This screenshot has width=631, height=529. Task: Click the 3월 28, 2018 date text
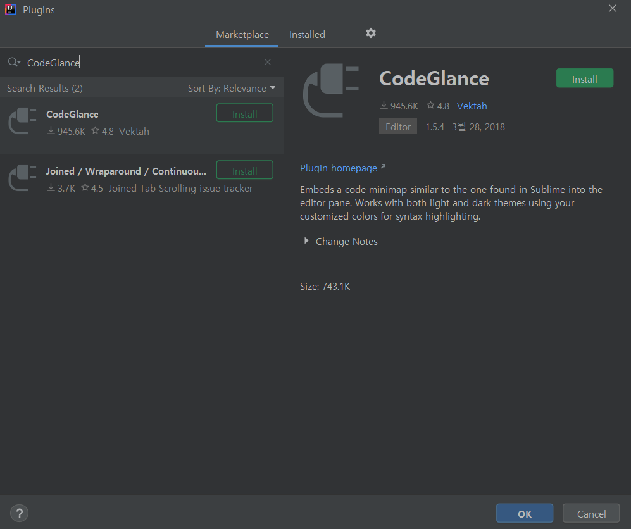coord(478,127)
